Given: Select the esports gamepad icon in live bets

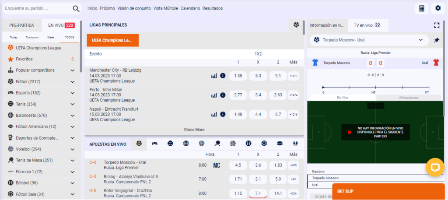Looking at the screenshot, I should (x=154, y=143).
